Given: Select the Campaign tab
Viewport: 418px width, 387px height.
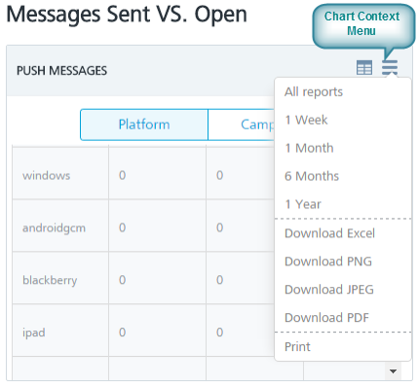Looking at the screenshot, I should click(242, 124).
